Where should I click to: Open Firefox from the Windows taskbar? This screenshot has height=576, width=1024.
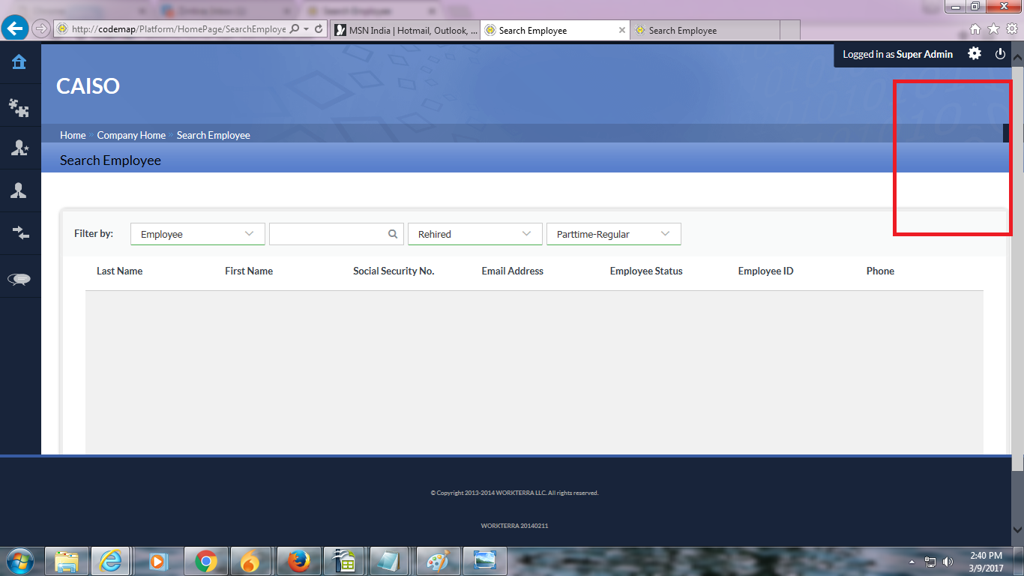(x=298, y=560)
